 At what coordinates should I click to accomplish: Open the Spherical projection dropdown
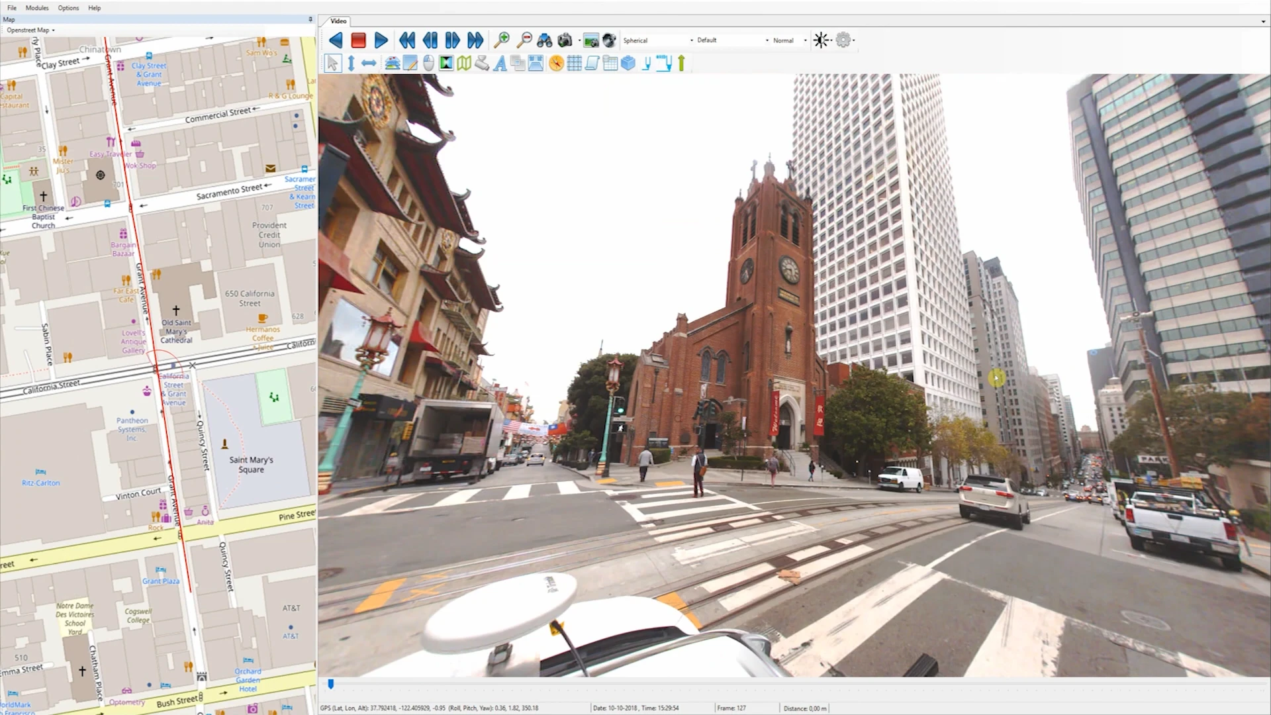tap(658, 40)
